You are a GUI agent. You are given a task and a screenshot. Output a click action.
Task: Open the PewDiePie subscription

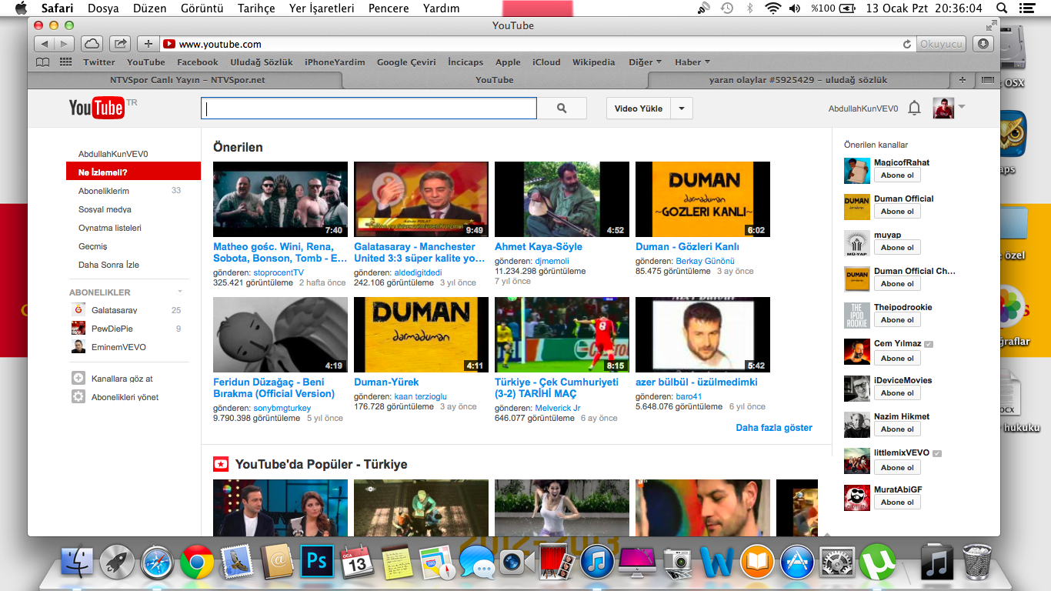(112, 329)
